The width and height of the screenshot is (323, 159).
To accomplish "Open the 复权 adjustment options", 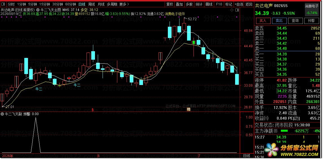I will point(170,4).
